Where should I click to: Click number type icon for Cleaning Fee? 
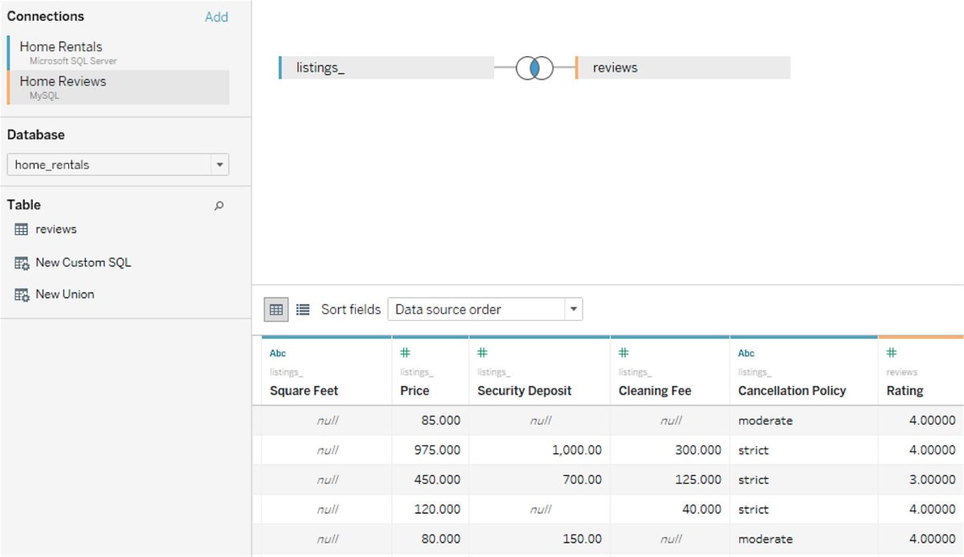(623, 352)
